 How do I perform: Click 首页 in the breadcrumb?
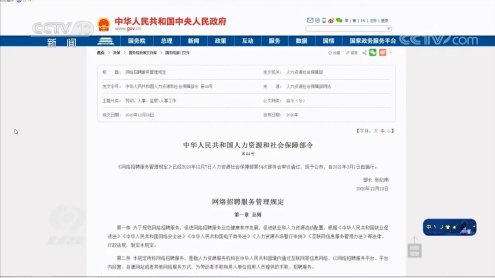tap(100, 53)
